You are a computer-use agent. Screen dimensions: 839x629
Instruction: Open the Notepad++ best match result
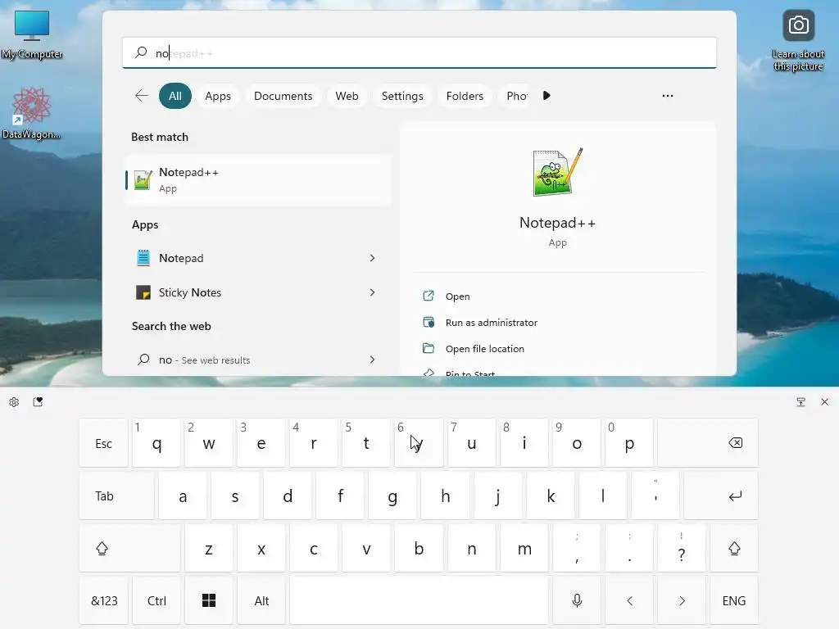tap(258, 179)
